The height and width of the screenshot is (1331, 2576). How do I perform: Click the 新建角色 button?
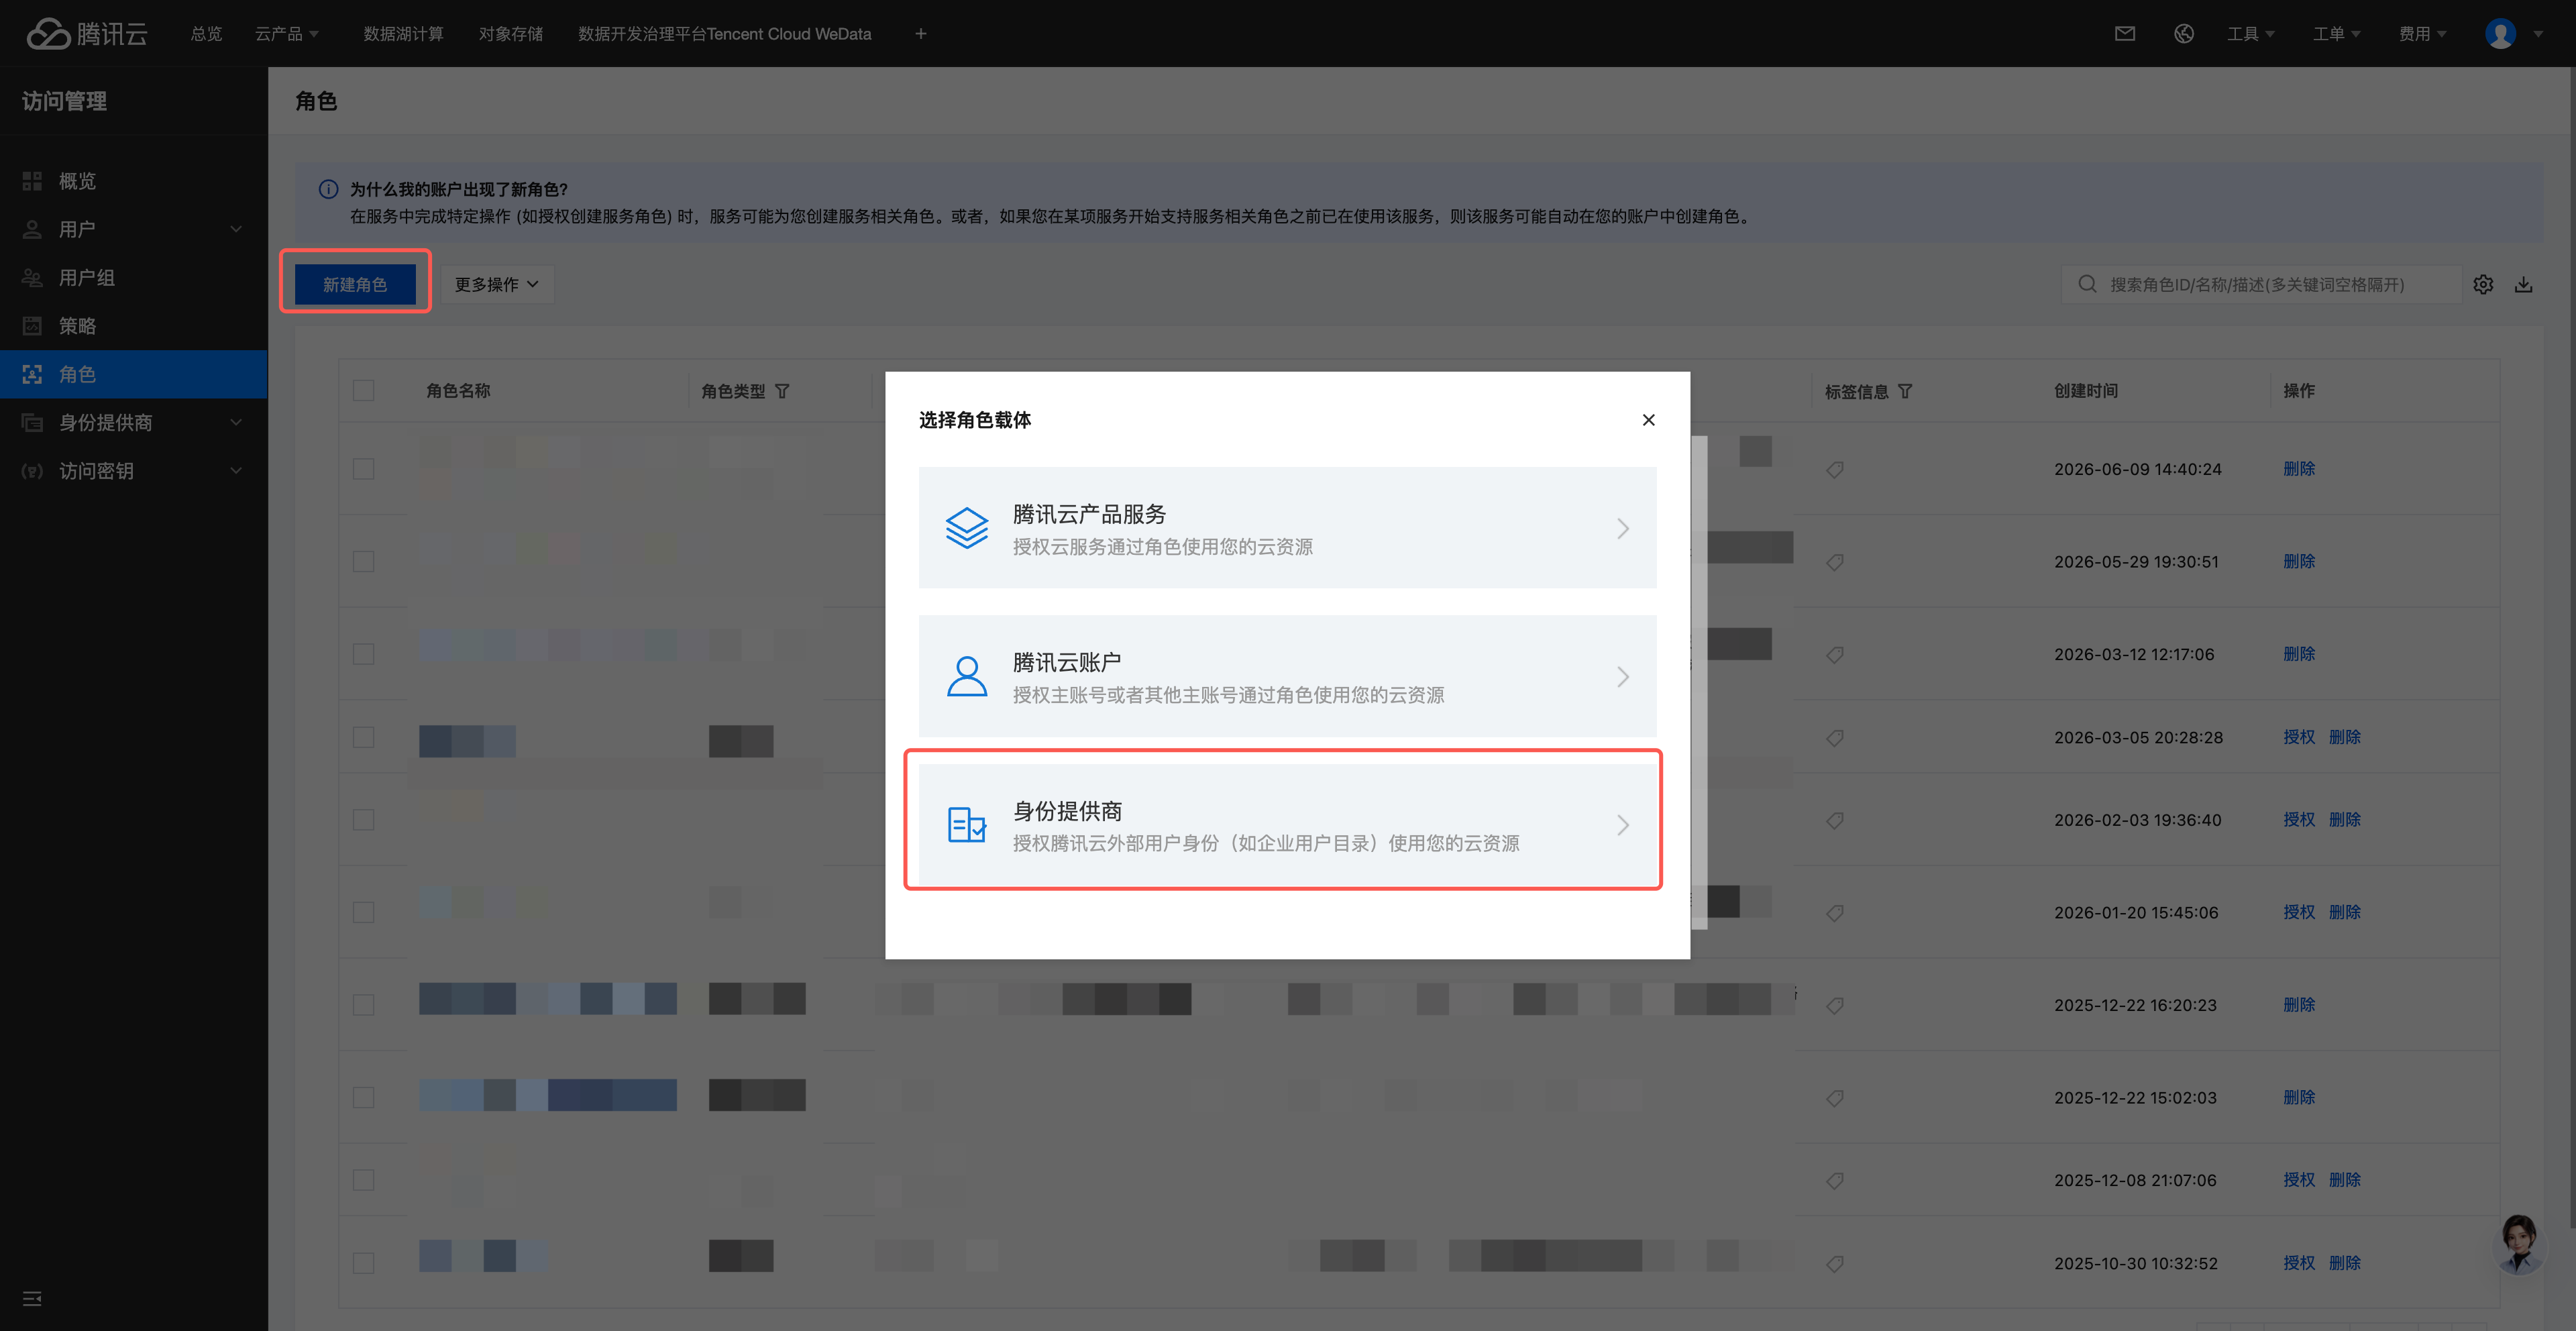point(355,285)
